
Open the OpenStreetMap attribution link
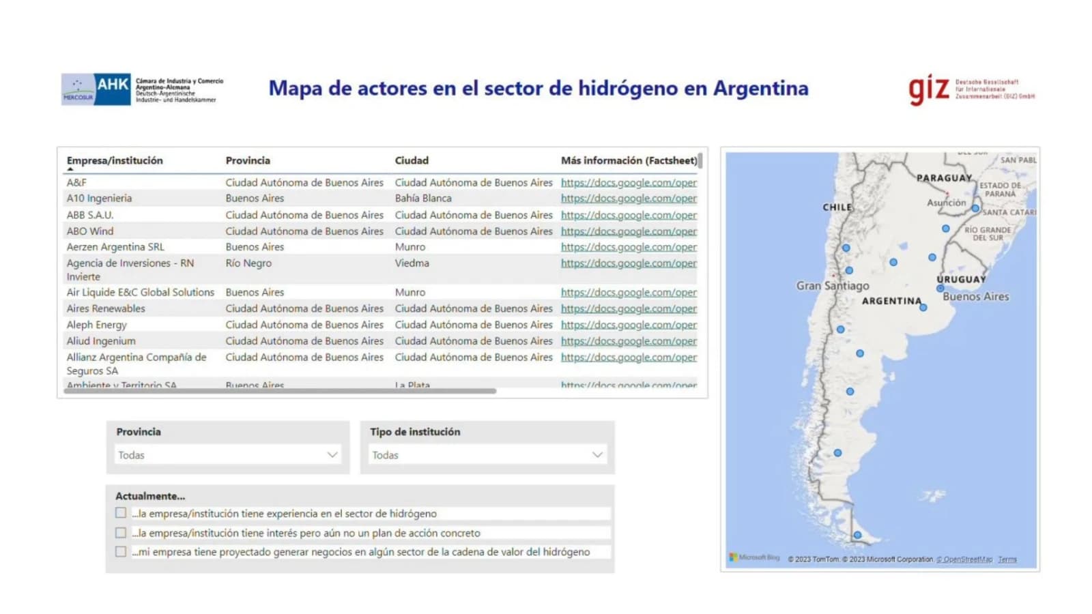[x=964, y=559]
